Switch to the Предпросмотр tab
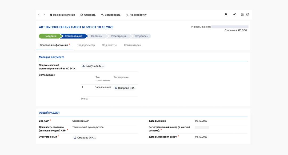Image resolution: width=288 pixels, height=155 pixels. click(86, 45)
